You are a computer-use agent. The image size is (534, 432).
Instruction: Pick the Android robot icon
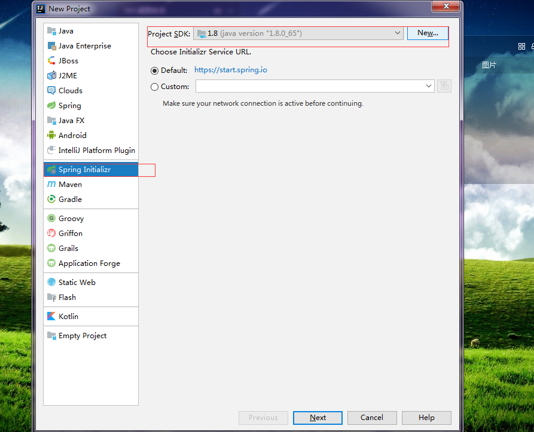[51, 136]
